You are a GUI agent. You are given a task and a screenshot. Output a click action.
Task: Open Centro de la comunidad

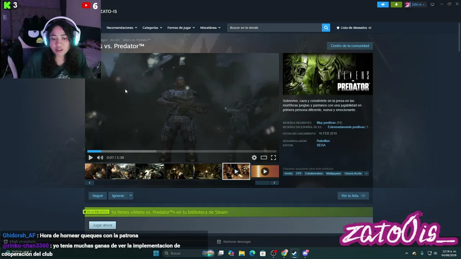click(x=350, y=46)
